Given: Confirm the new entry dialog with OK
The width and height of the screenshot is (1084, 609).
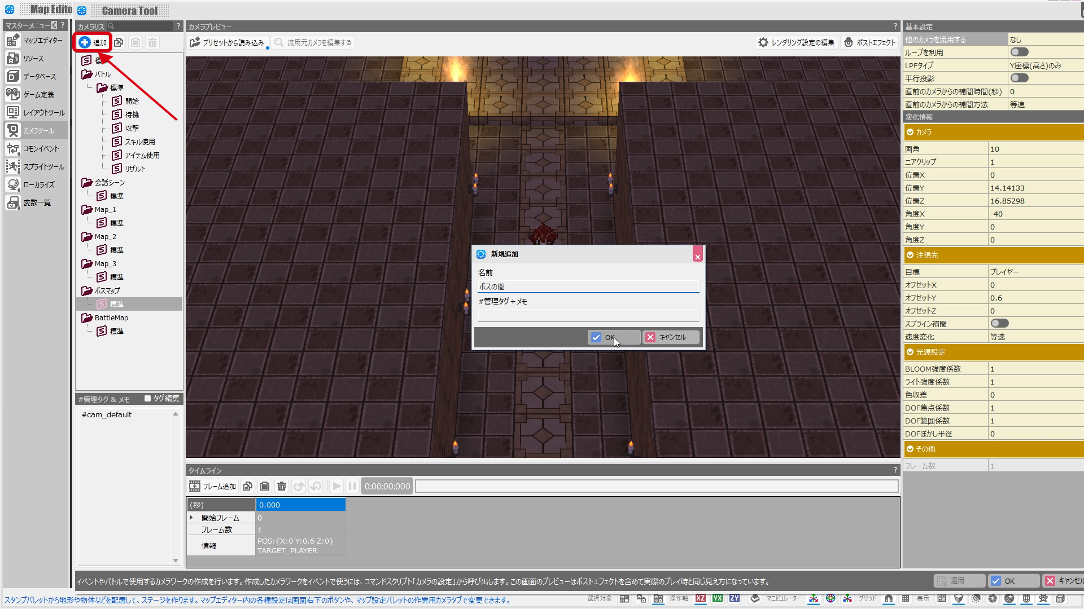Looking at the screenshot, I should 614,337.
